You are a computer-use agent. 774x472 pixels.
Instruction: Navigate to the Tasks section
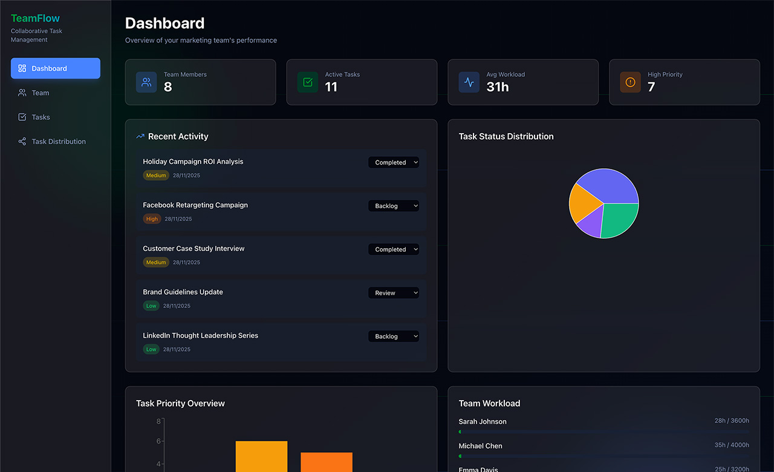click(40, 117)
